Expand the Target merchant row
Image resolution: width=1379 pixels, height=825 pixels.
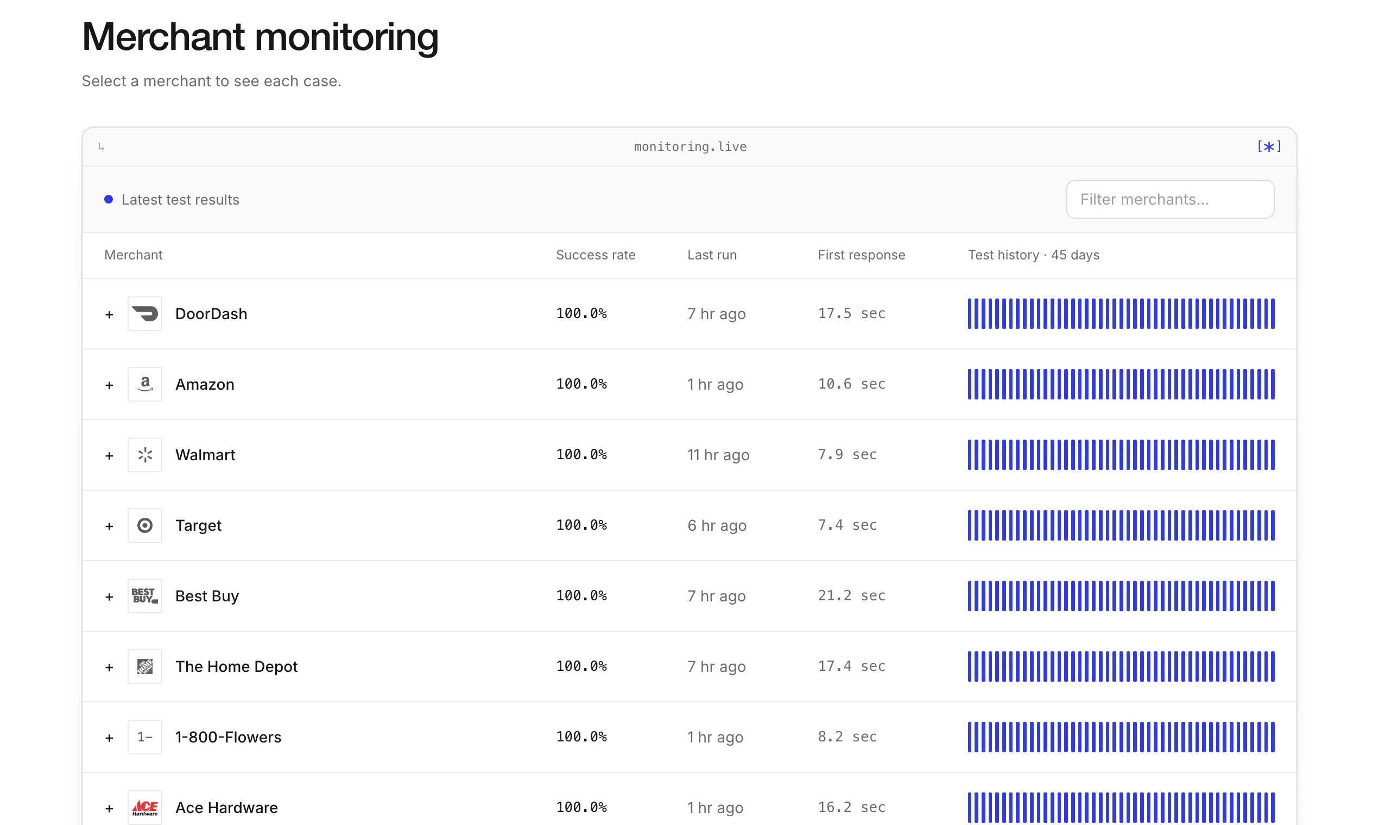coord(110,526)
